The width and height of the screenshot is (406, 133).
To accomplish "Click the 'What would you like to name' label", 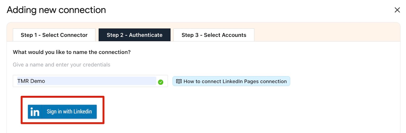I will click(x=72, y=52).
